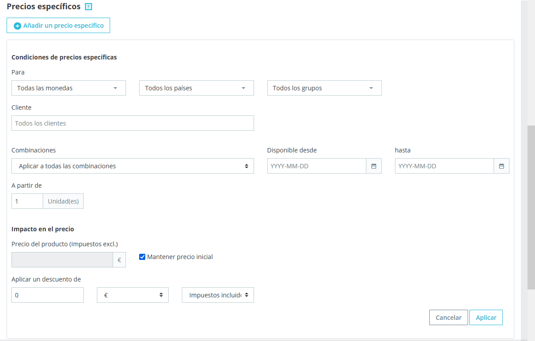The image size is (535, 341).
Task: Click the help icon beside Precios específicos
Action: coord(88,7)
